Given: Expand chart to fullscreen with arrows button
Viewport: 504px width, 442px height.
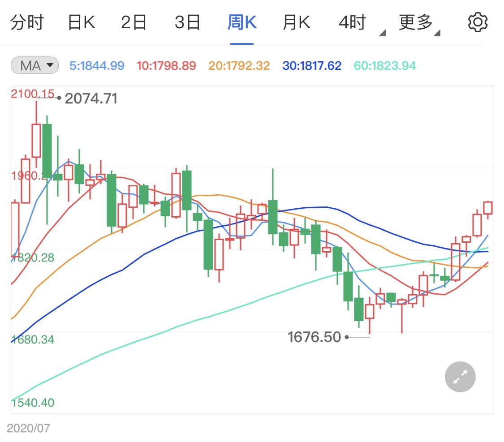Looking at the screenshot, I should click(460, 377).
